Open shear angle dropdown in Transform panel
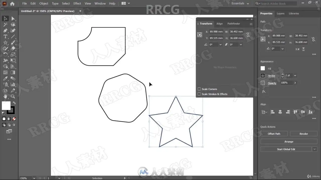This screenshot has height=180, width=321. pos(241,44)
